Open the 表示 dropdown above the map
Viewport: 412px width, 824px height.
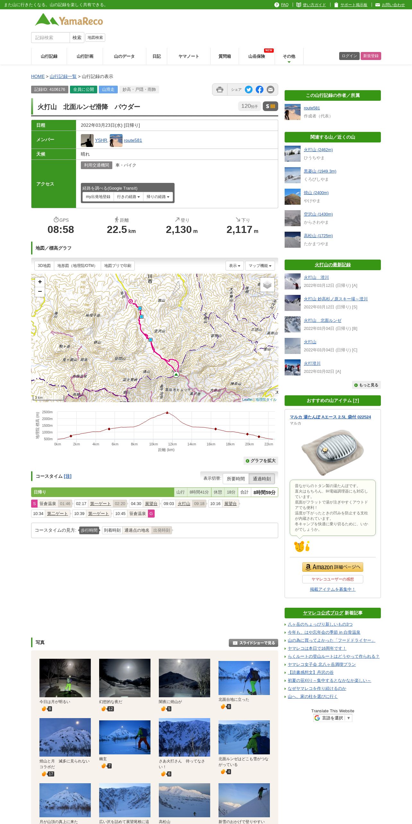[x=235, y=266]
